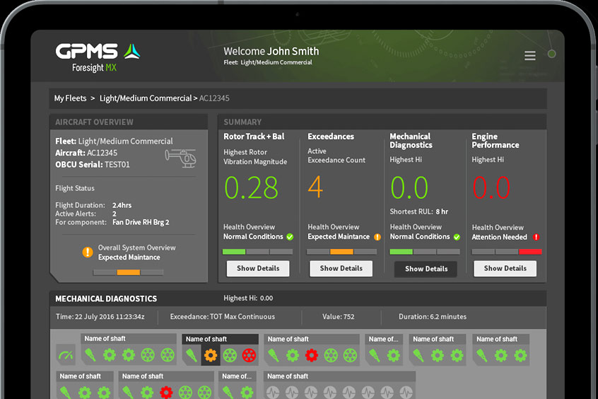Screen dimensions: 598x399
Task: Click the red alert icon beside Attention Needed
Action: click(x=536, y=237)
